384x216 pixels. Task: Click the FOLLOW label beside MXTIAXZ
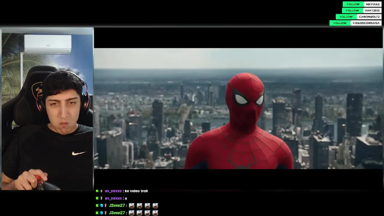pyautogui.click(x=353, y=4)
